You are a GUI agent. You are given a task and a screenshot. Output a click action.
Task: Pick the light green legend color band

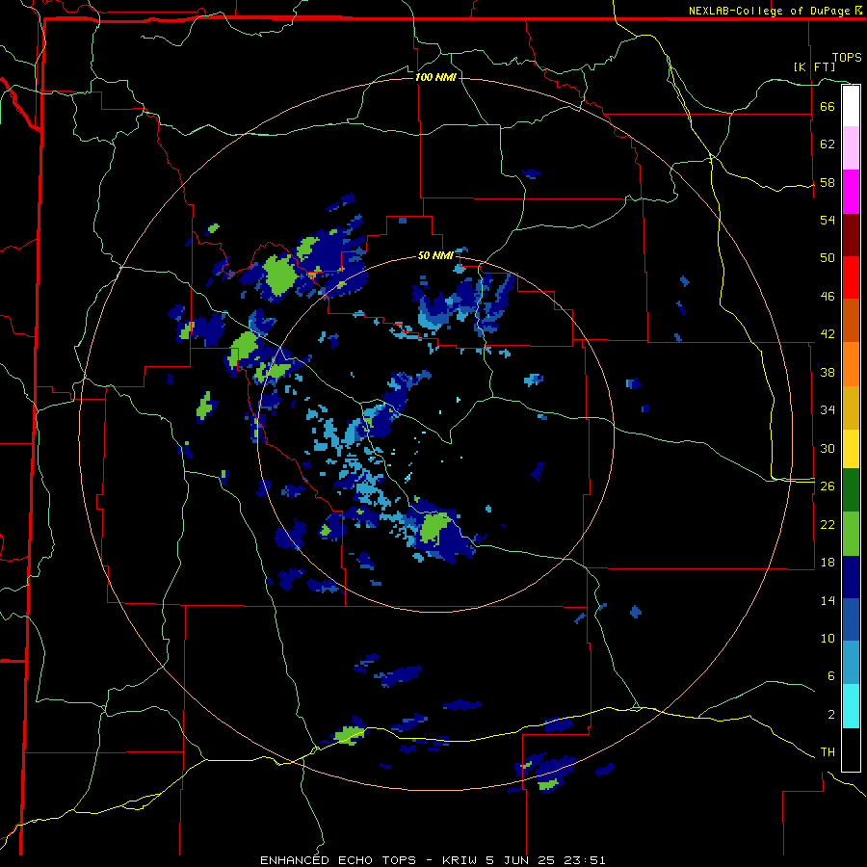click(851, 534)
